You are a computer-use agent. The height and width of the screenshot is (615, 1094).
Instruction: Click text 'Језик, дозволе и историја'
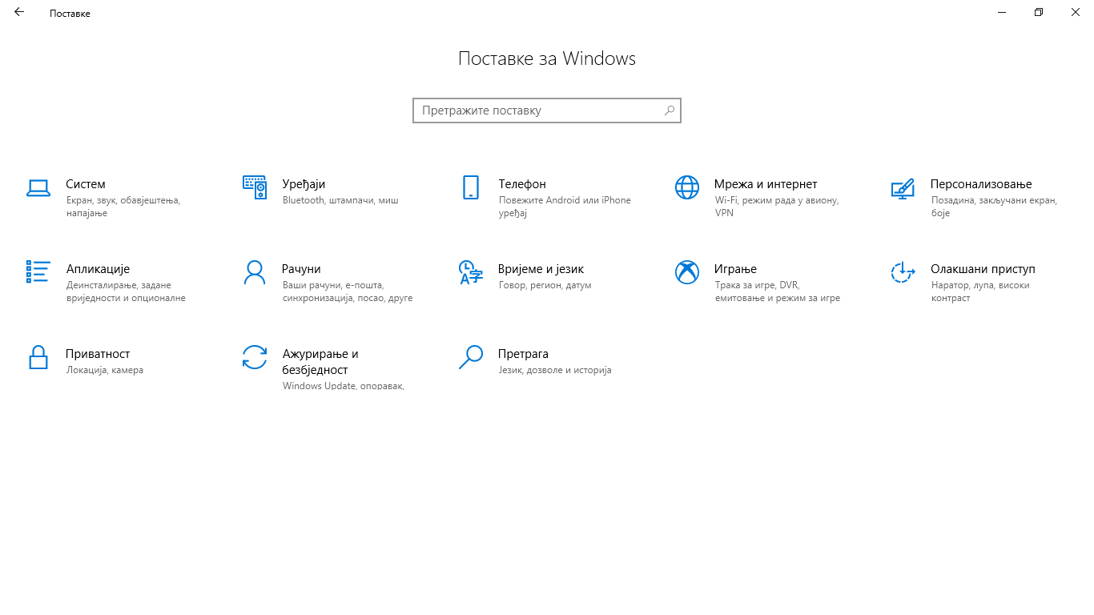pyautogui.click(x=554, y=370)
